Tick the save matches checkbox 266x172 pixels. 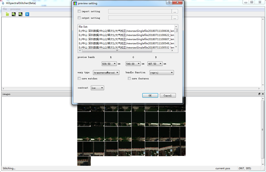[79, 78]
